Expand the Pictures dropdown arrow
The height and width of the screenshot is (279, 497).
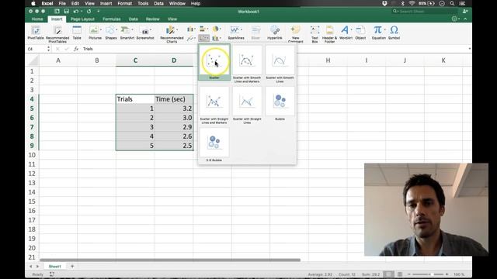click(x=101, y=29)
